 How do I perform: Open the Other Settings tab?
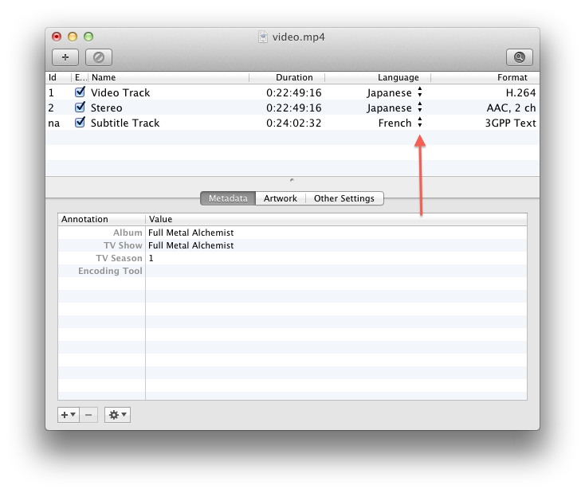point(344,198)
